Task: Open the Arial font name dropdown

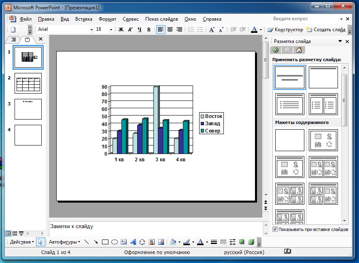Action: [91, 30]
